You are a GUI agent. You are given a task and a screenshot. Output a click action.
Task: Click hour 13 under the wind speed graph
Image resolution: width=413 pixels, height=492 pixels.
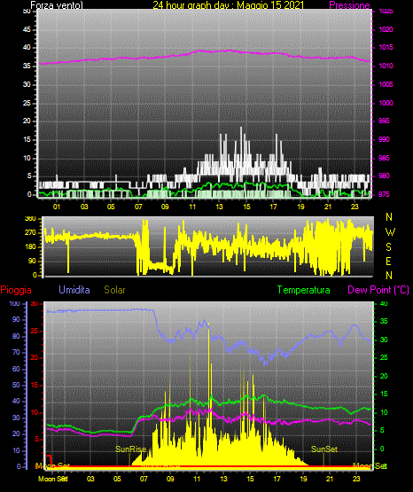219,207
